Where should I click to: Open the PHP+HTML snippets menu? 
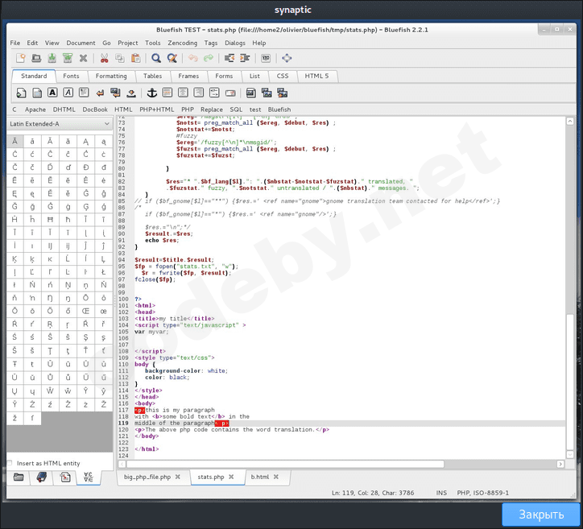point(156,109)
